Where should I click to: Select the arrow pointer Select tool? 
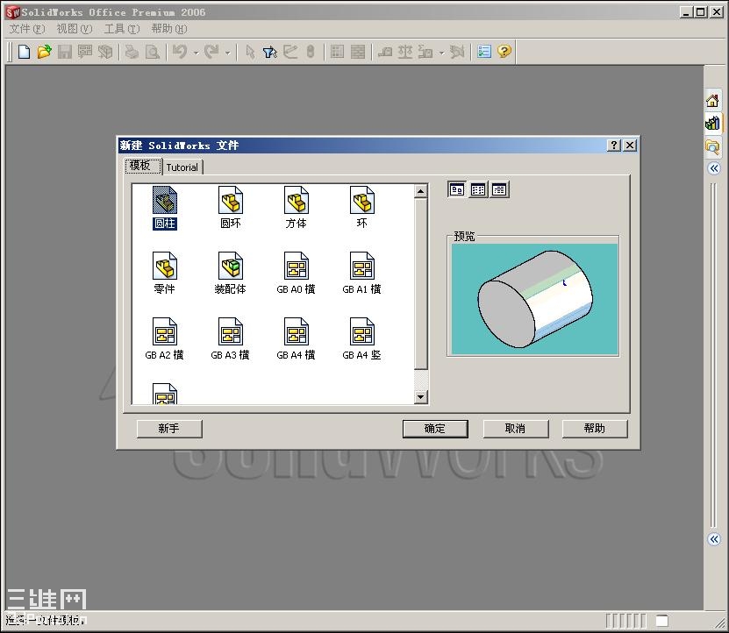click(250, 52)
